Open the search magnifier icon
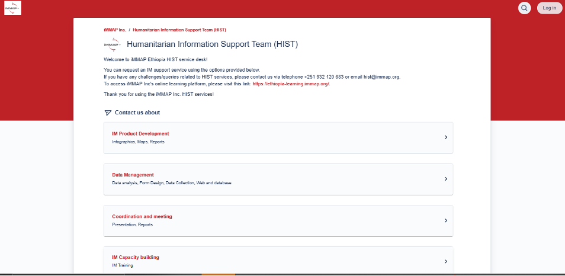 (x=524, y=8)
